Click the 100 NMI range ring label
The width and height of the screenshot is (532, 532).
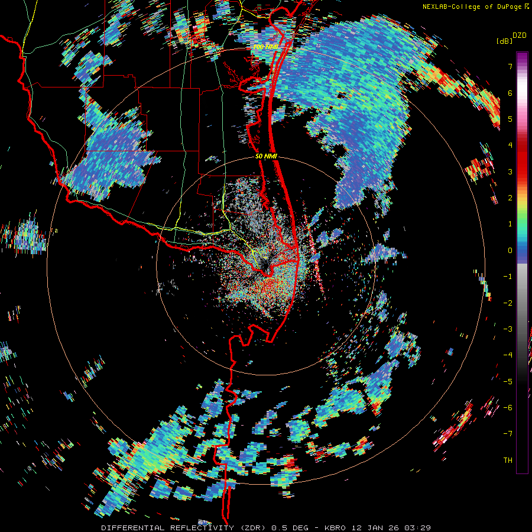(265, 47)
